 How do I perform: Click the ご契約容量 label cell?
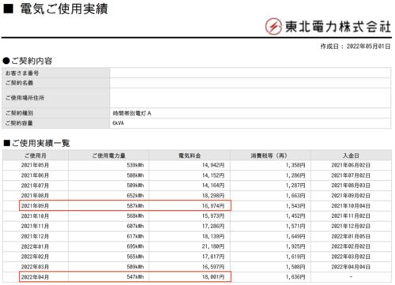(x=56, y=123)
